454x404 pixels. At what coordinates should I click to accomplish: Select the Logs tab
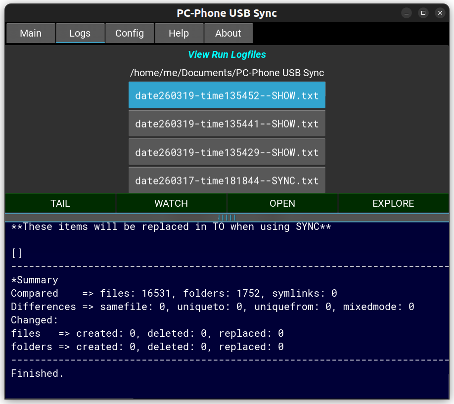coord(80,33)
